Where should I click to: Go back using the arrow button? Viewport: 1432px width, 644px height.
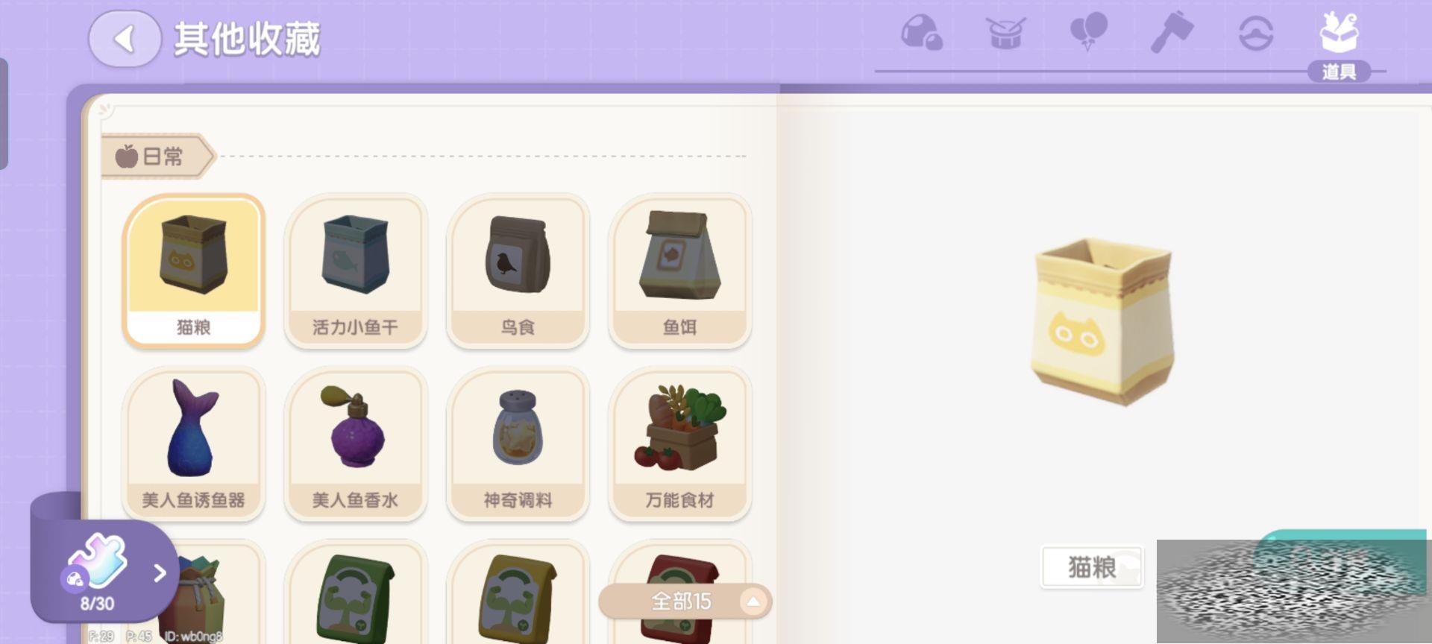[125, 39]
